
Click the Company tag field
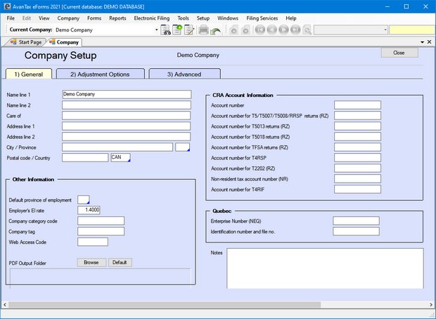click(x=101, y=231)
